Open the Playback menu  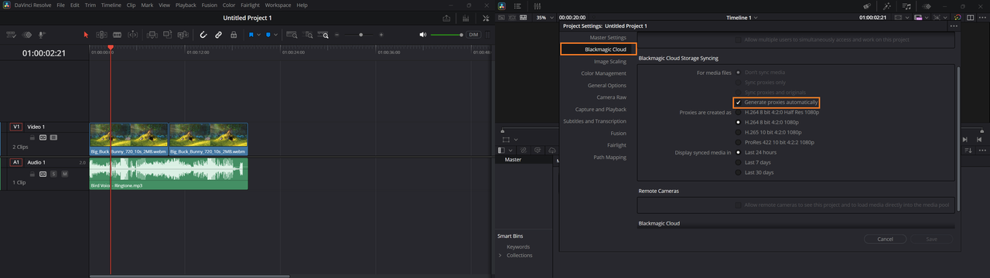pos(186,5)
